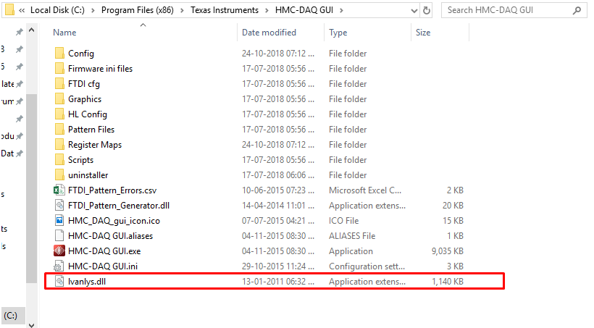Screen dimensions: 594x328
Task: Open the address bar history dropdown
Action: [414, 11]
